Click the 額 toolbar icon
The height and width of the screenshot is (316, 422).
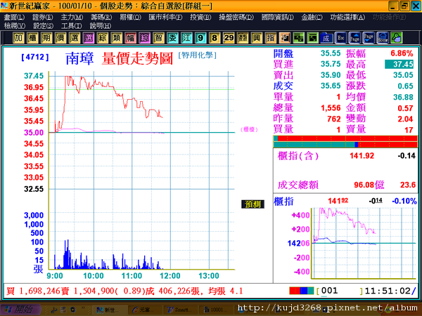tap(243, 38)
